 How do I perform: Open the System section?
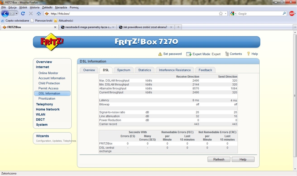[x=42, y=124]
